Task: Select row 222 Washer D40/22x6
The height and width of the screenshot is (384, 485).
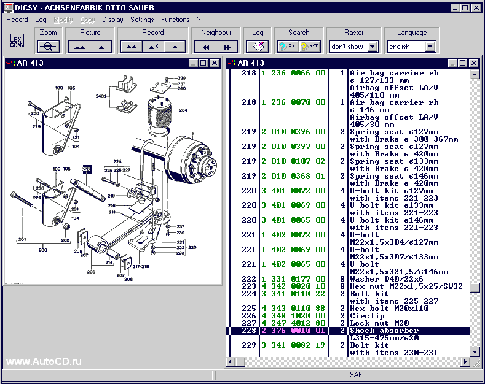Action: click(x=348, y=279)
